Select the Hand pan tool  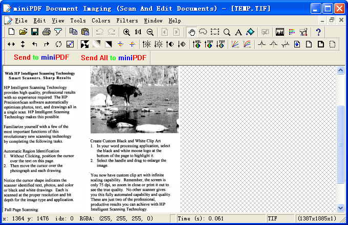191,32
